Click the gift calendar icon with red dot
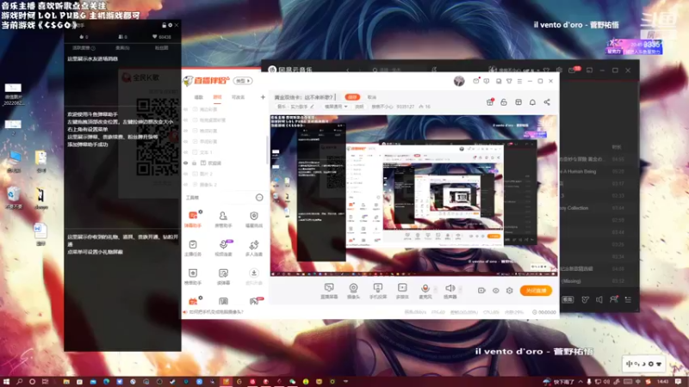Screen dimensions: 689x387 click(x=490, y=102)
